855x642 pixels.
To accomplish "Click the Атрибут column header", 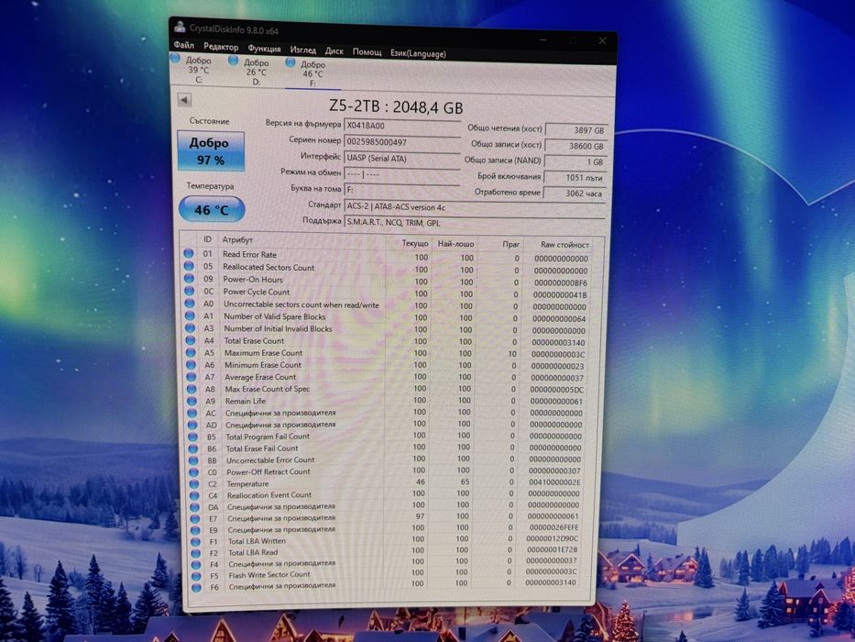I will tap(237, 239).
